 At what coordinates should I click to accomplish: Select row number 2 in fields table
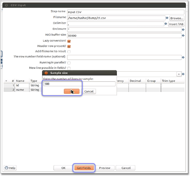(9, 90)
